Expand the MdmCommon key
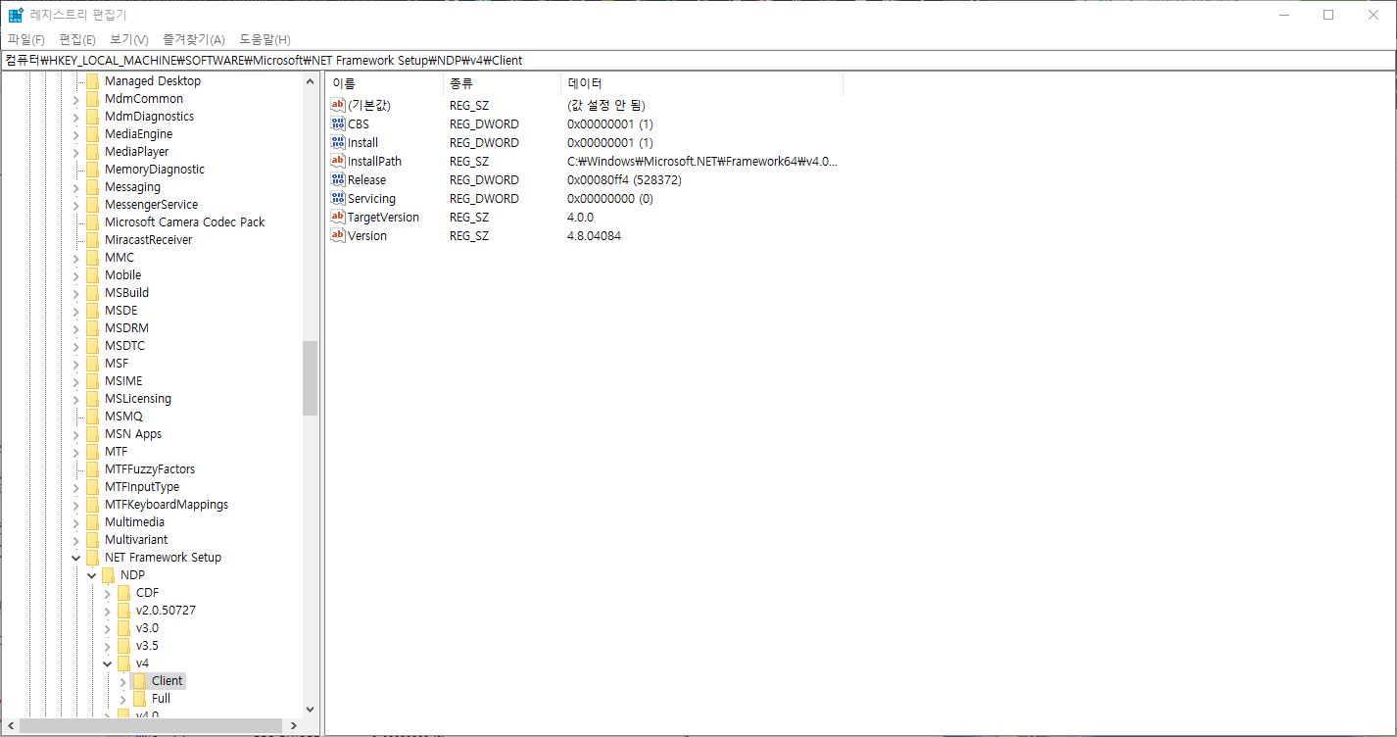1397x737 pixels. click(x=76, y=99)
